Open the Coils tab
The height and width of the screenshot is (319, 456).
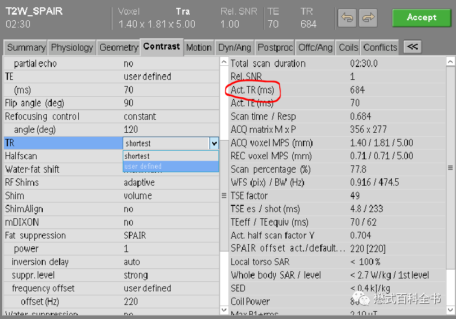click(348, 48)
